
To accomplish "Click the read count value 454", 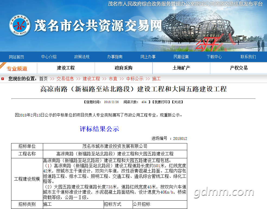I will pyautogui.click(x=144, y=102).
